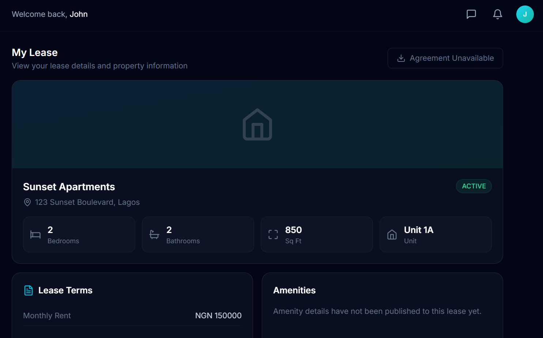Click the Amenities heading
543x338 pixels.
294,290
